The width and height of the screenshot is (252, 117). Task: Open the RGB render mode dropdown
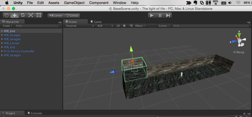pos(105,26)
